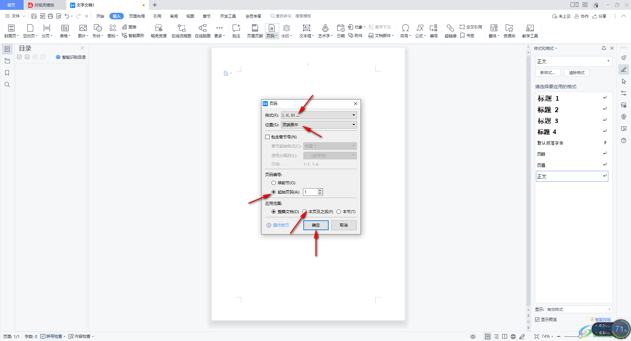Open 在线脑图 online mind map
631x341 pixels.
click(203, 31)
